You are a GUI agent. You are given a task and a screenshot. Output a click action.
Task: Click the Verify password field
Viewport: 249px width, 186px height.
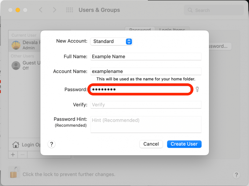coord(146,104)
